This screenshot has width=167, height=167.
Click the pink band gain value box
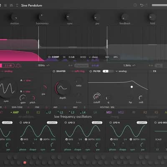click(x=8, y=66)
